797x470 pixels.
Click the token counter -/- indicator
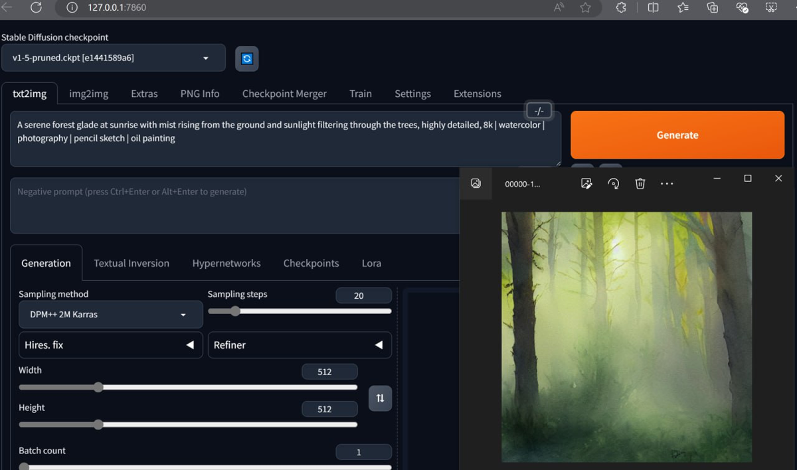(x=539, y=110)
